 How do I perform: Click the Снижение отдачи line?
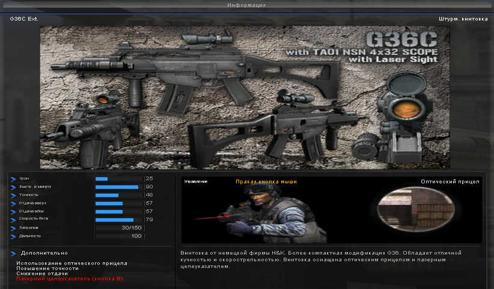pos(42,273)
